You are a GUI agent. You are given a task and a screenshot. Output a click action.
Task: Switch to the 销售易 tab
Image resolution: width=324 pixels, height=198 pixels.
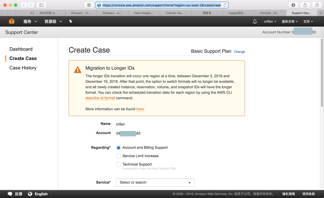click(x=207, y=13)
